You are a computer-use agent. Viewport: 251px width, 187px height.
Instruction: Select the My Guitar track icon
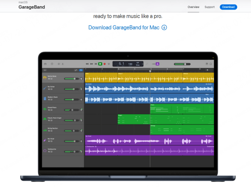tap(45, 88)
